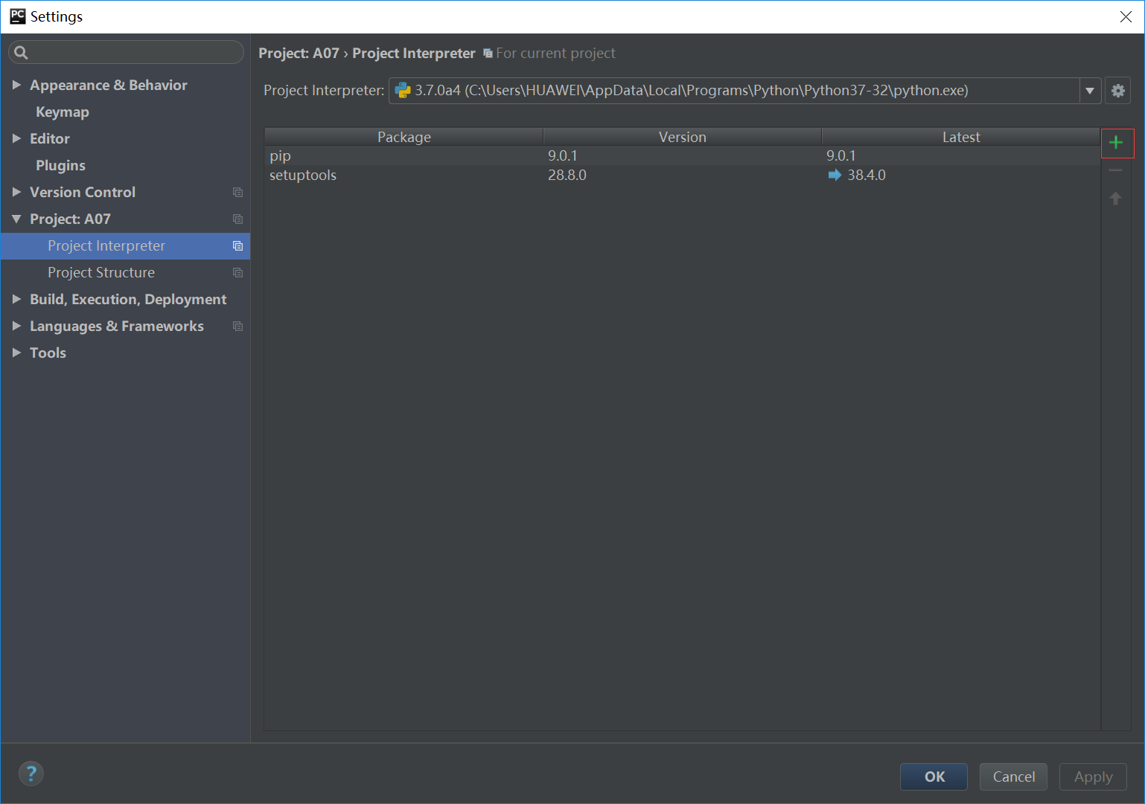Select the pip package row
This screenshot has width=1145, height=804.
click(x=682, y=155)
